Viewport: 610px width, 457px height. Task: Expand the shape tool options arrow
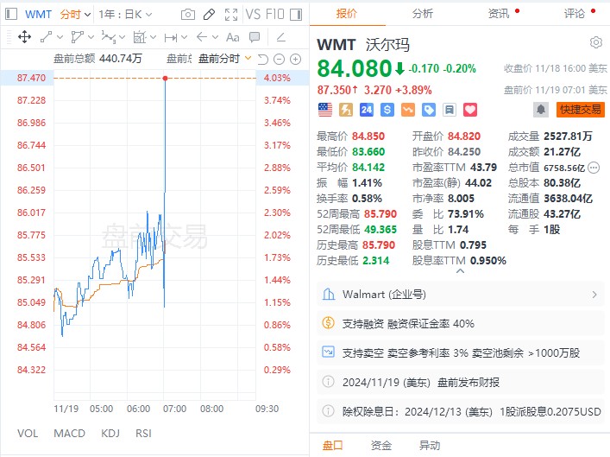coord(91,37)
